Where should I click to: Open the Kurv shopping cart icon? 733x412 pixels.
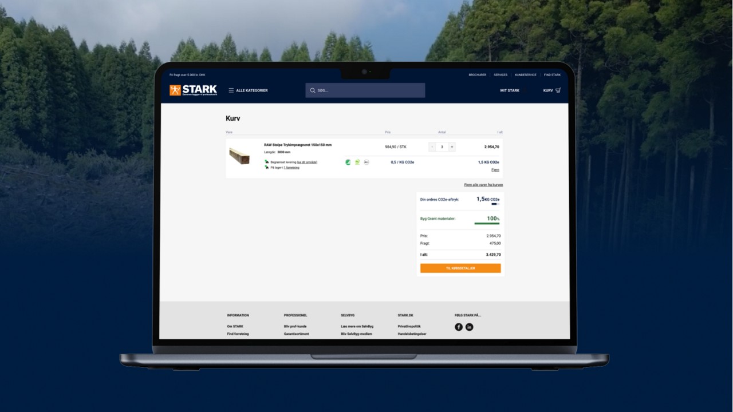558,90
